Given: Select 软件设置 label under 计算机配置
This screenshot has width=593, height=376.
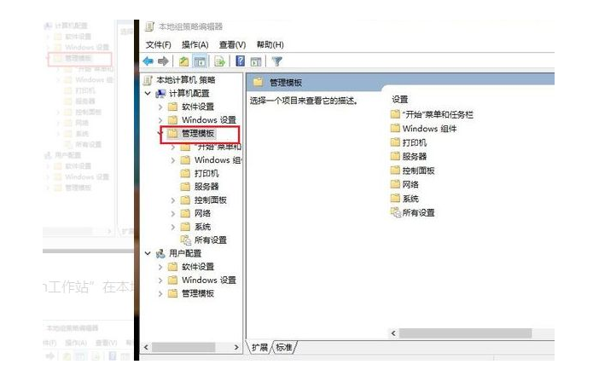Looking at the screenshot, I should (198, 107).
